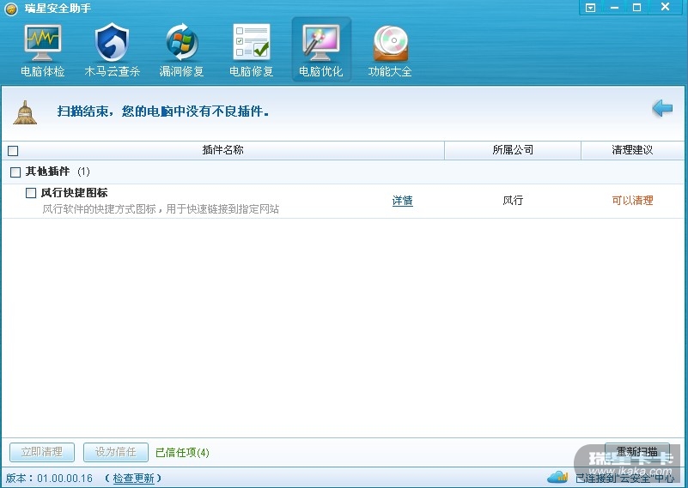Image resolution: width=688 pixels, height=488 pixels.
Task: Click the 其他插件 (1) group label
Action: pos(58,172)
